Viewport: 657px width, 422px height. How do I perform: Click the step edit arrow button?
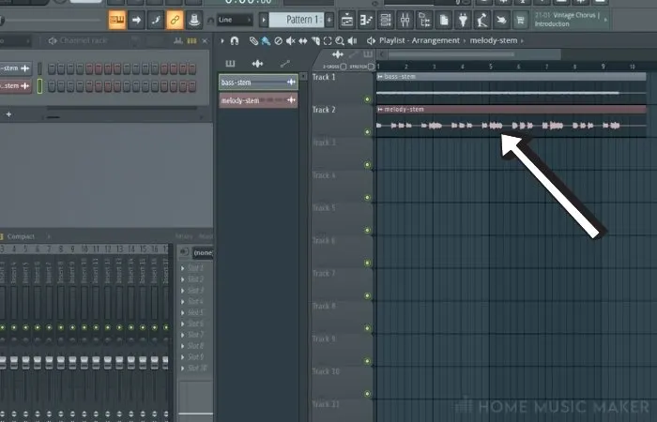click(x=136, y=20)
